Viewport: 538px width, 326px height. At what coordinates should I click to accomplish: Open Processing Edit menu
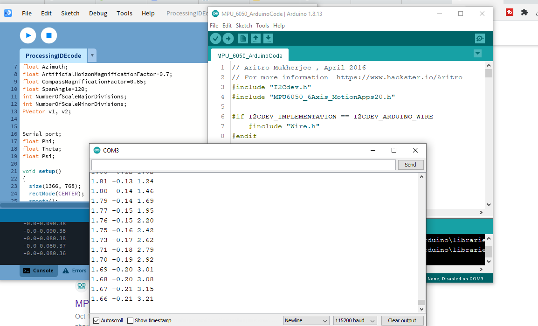tap(46, 14)
